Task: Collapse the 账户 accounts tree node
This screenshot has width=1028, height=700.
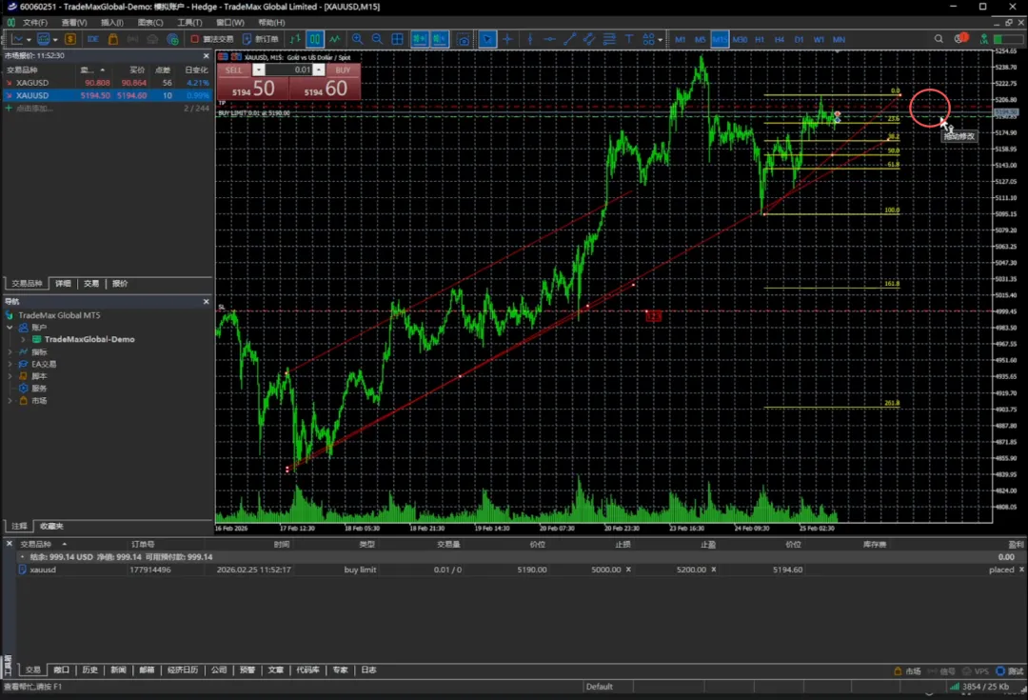Action: [10, 327]
